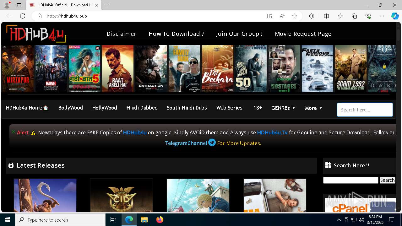
Task: Open Task View in taskbar
Action: pyautogui.click(x=113, y=220)
